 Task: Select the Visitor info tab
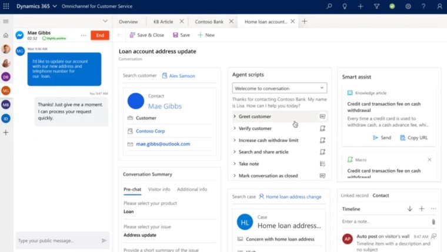(x=159, y=190)
